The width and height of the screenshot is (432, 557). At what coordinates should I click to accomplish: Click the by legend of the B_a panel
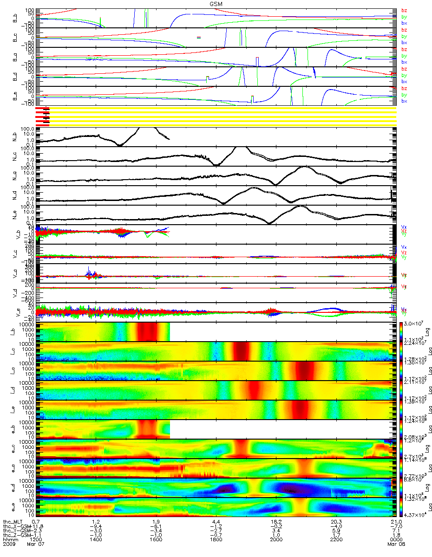pyautogui.click(x=404, y=56)
